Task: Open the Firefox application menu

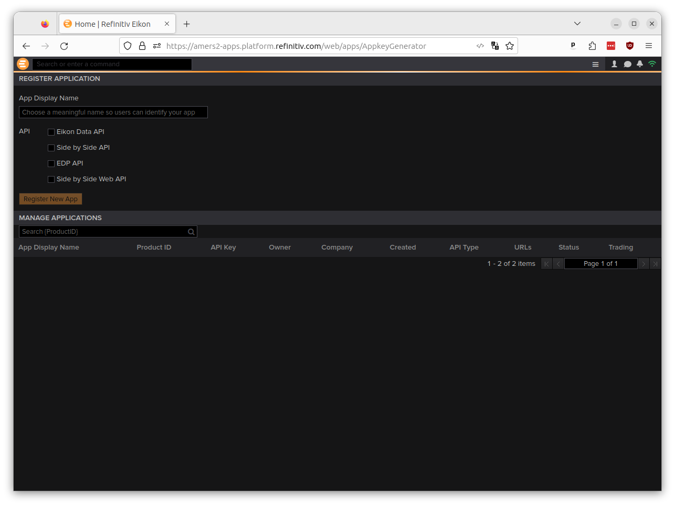Action: tap(649, 46)
